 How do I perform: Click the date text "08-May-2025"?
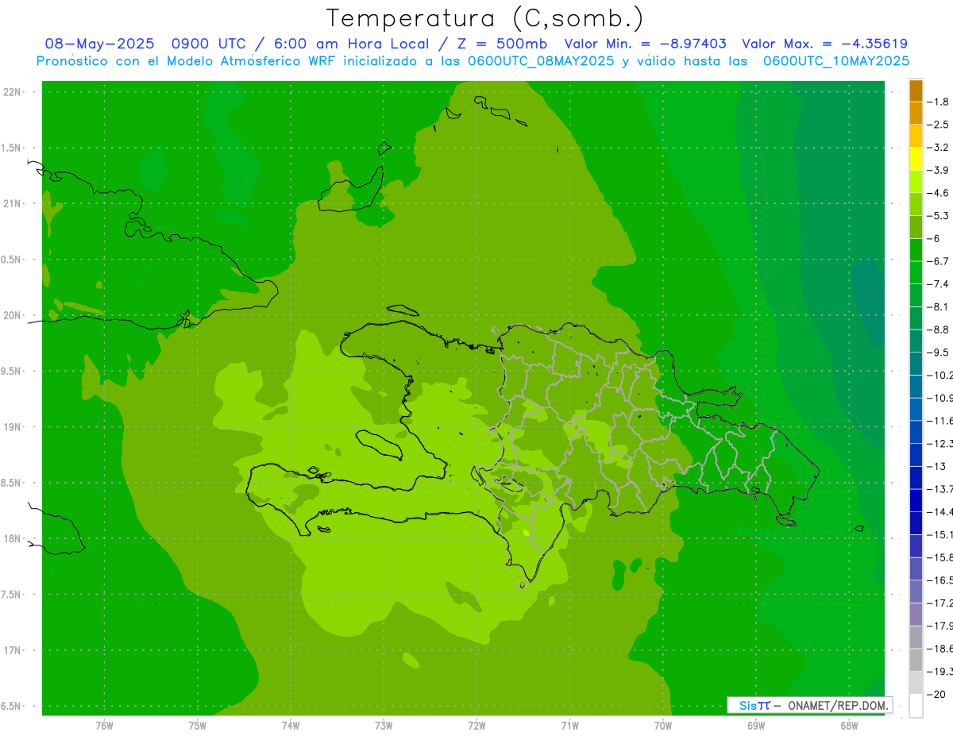[x=99, y=44]
